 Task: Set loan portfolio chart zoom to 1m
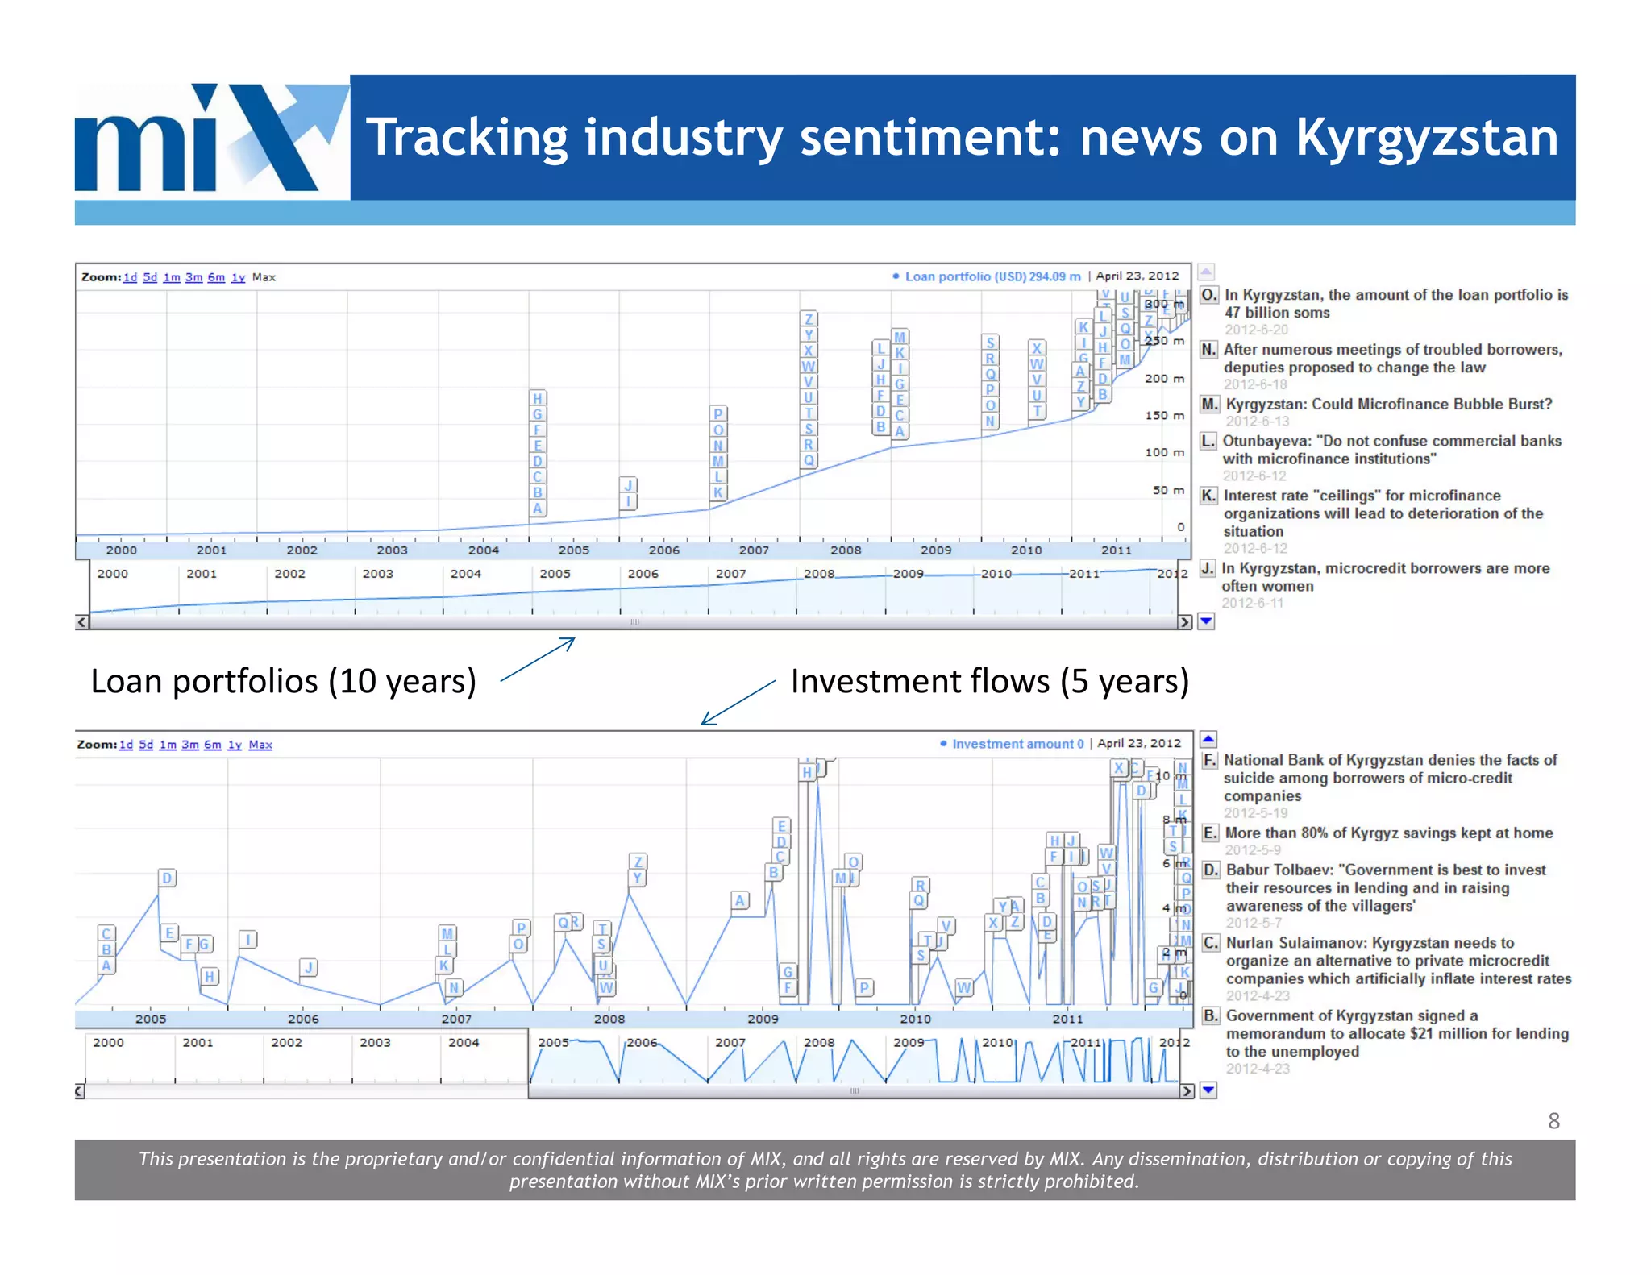[172, 277]
